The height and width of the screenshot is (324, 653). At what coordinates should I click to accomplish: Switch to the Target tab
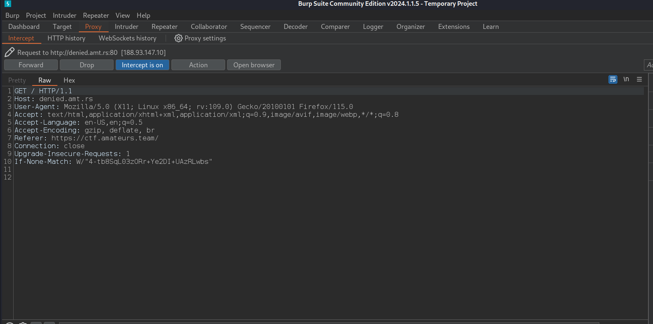(x=62, y=26)
